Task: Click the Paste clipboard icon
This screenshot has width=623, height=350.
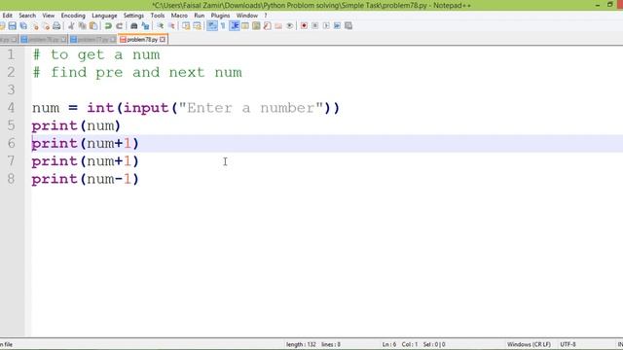Action: coord(93,26)
